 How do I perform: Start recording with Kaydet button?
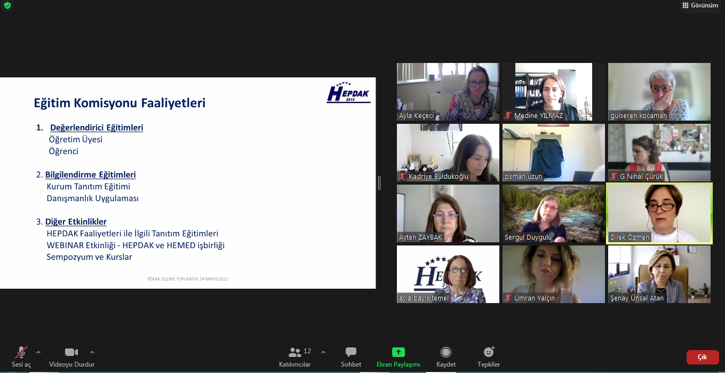click(445, 356)
